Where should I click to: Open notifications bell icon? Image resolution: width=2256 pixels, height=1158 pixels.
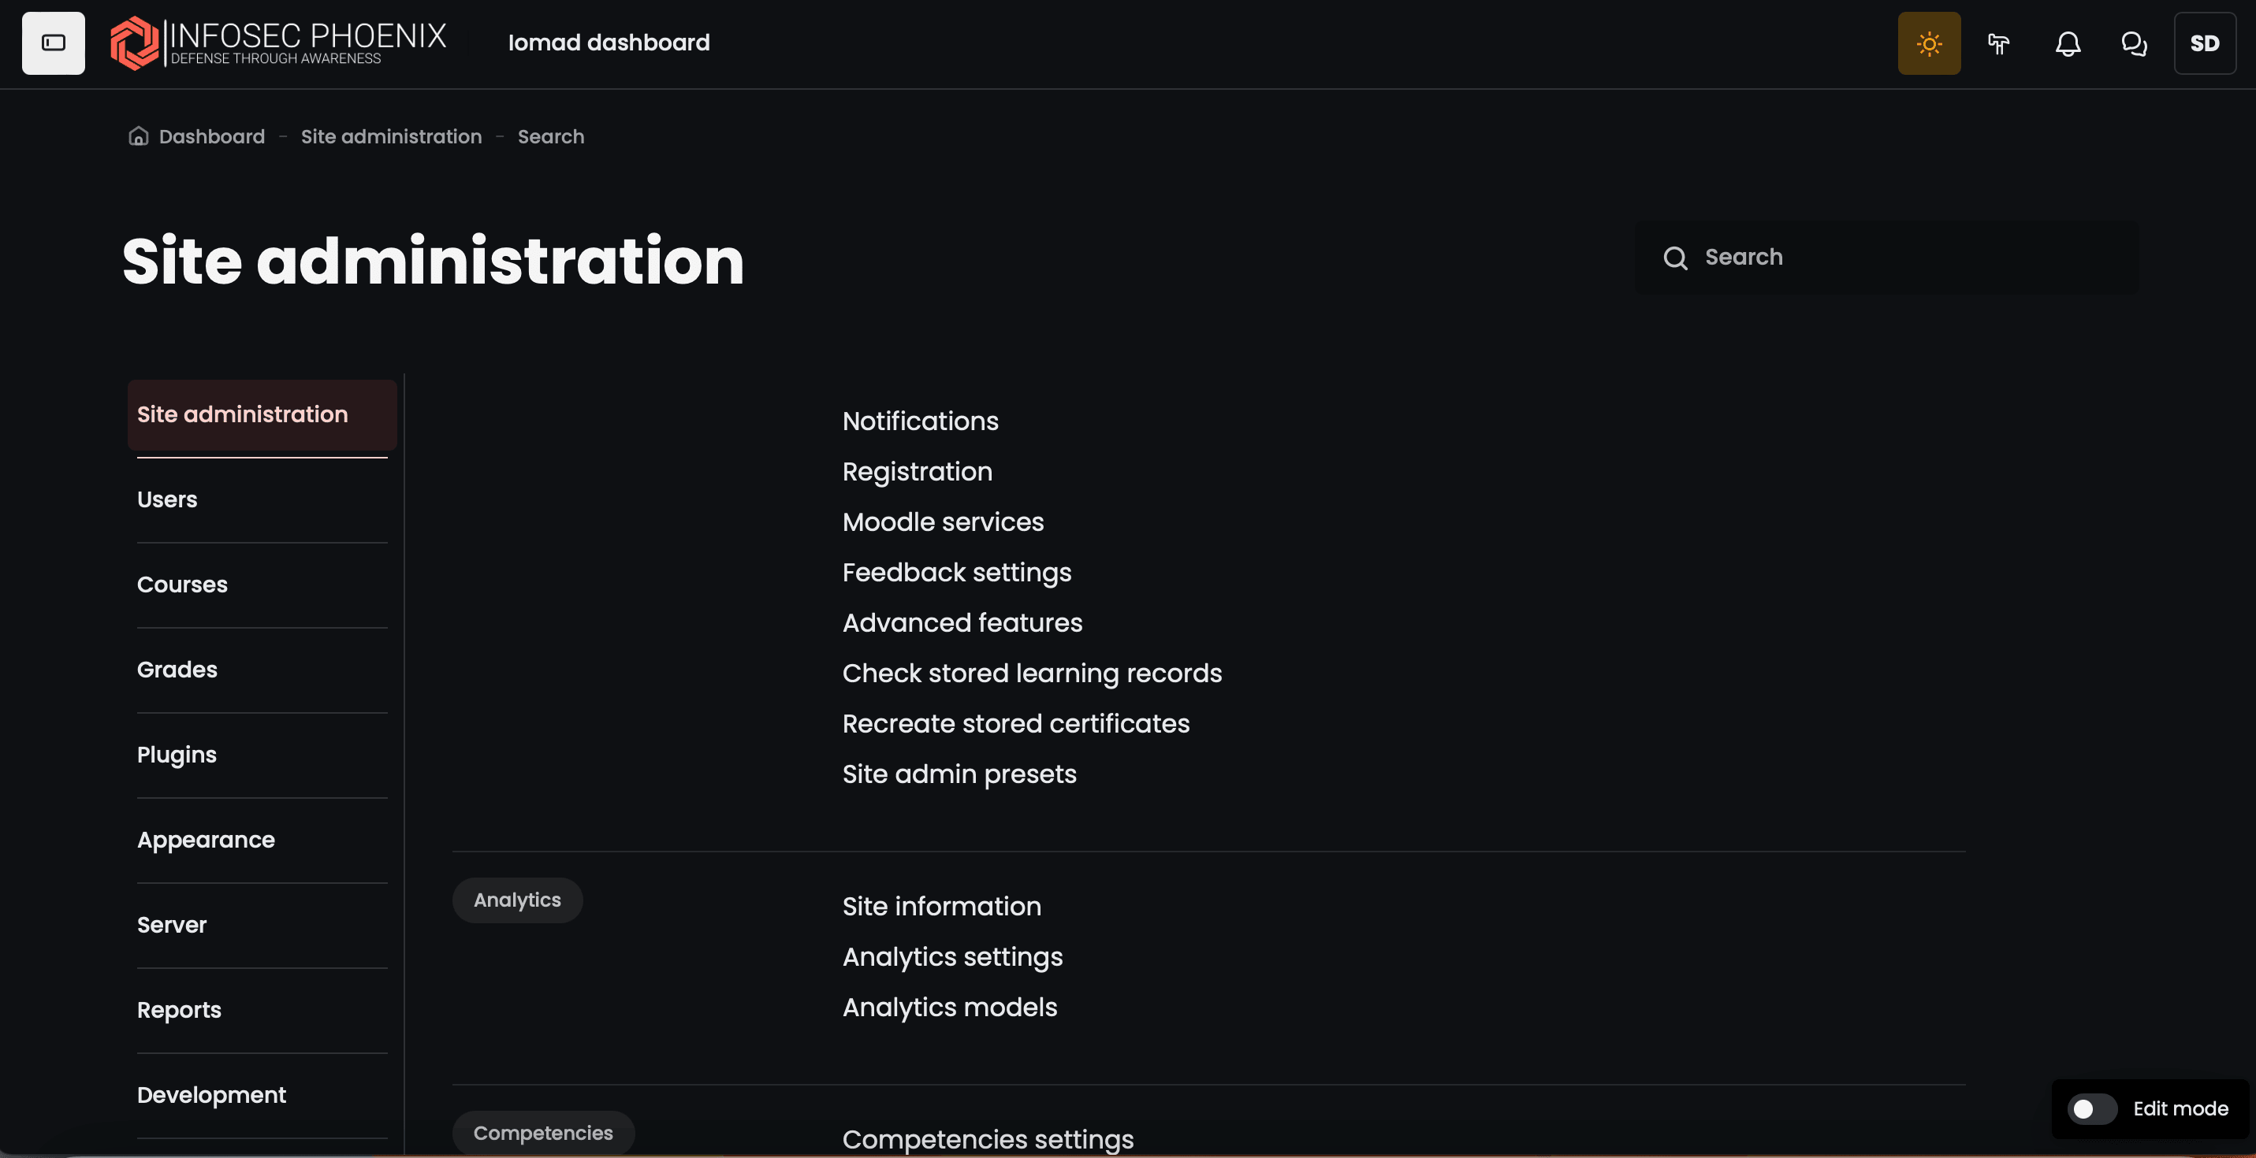(x=2067, y=43)
